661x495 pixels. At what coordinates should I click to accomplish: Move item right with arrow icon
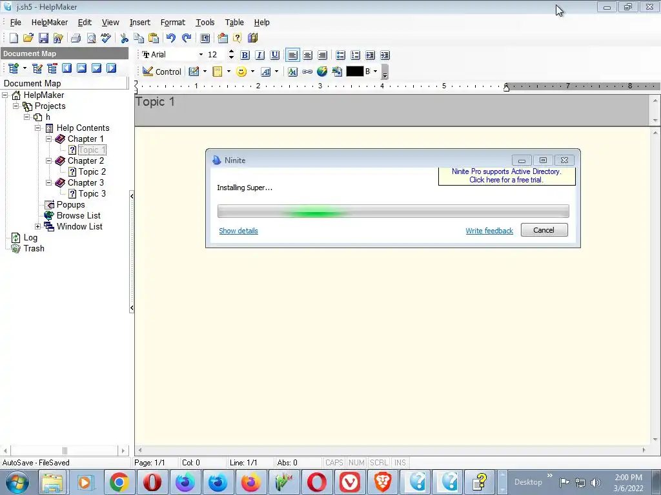tap(111, 68)
